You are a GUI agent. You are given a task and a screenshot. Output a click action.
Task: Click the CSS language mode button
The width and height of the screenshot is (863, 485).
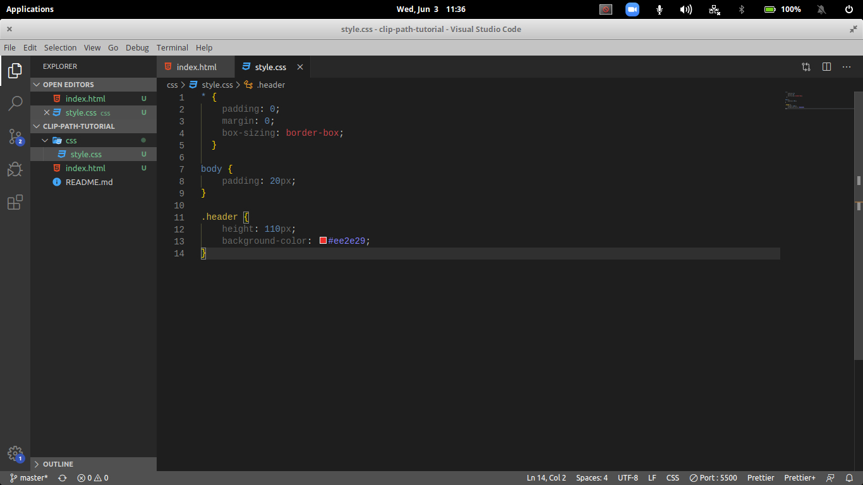click(673, 478)
